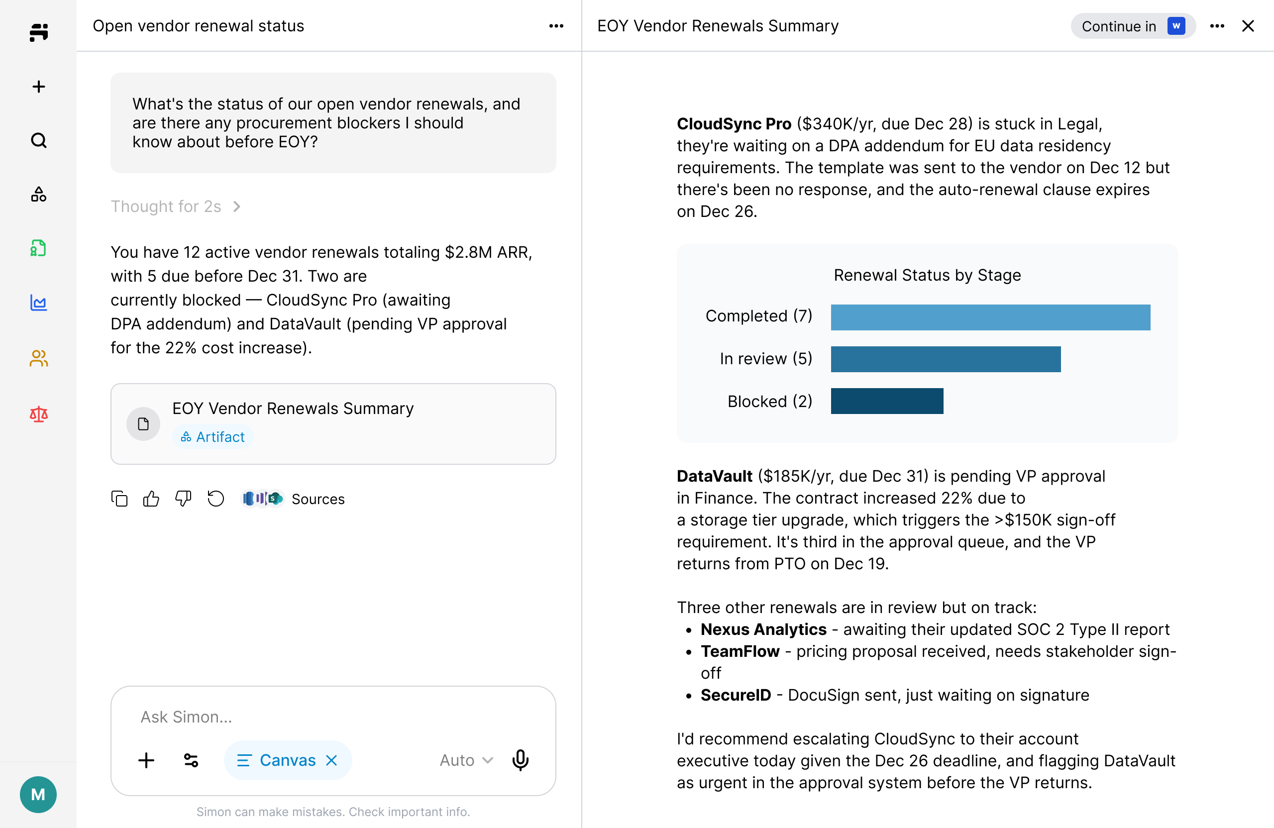
Task: Give the response a thumbs up
Action: tap(151, 499)
